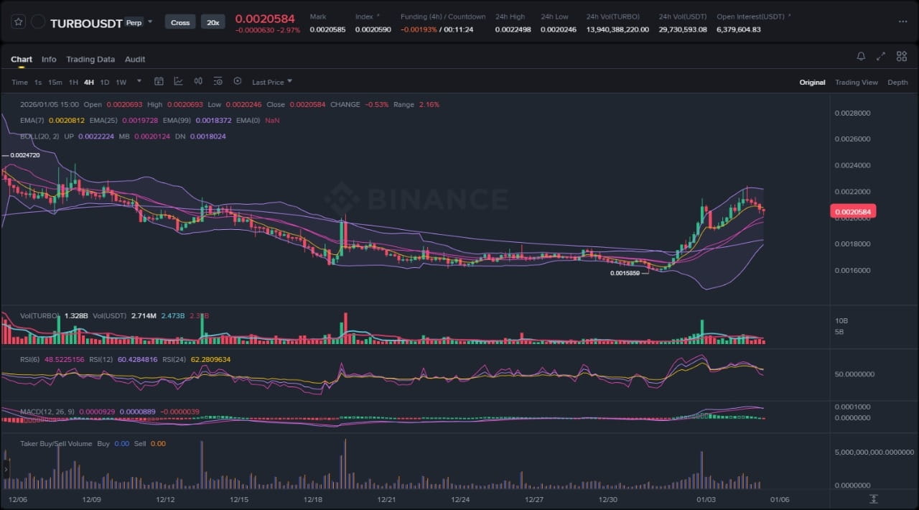Click the Perp contract type badge
The height and width of the screenshot is (510, 919).
point(134,22)
